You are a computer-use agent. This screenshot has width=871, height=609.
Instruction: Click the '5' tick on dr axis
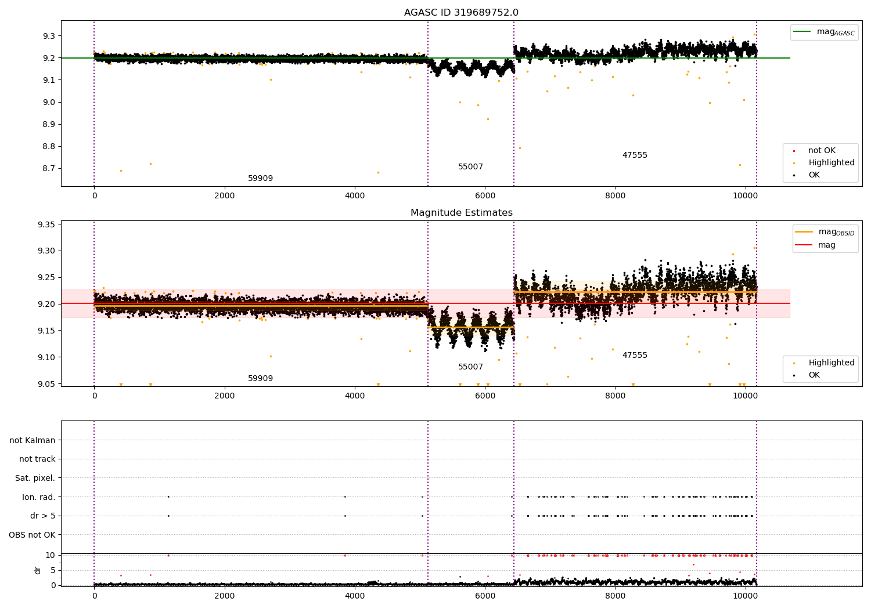[x=53, y=570]
